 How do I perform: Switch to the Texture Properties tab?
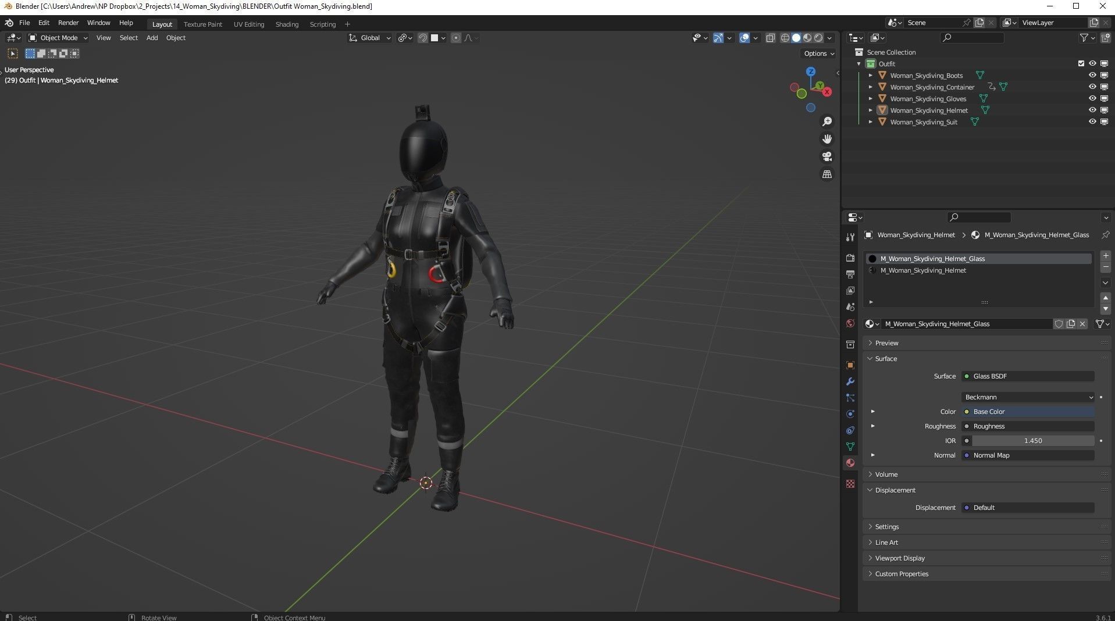tap(850, 484)
